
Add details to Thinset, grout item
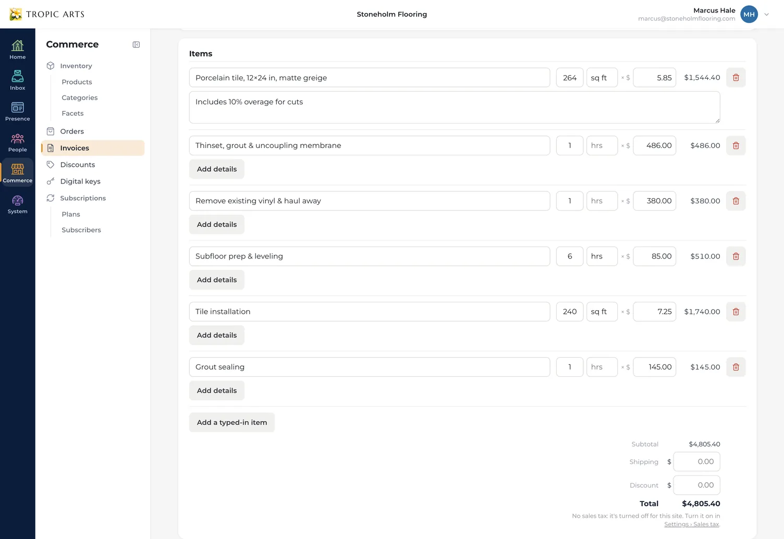click(x=217, y=169)
